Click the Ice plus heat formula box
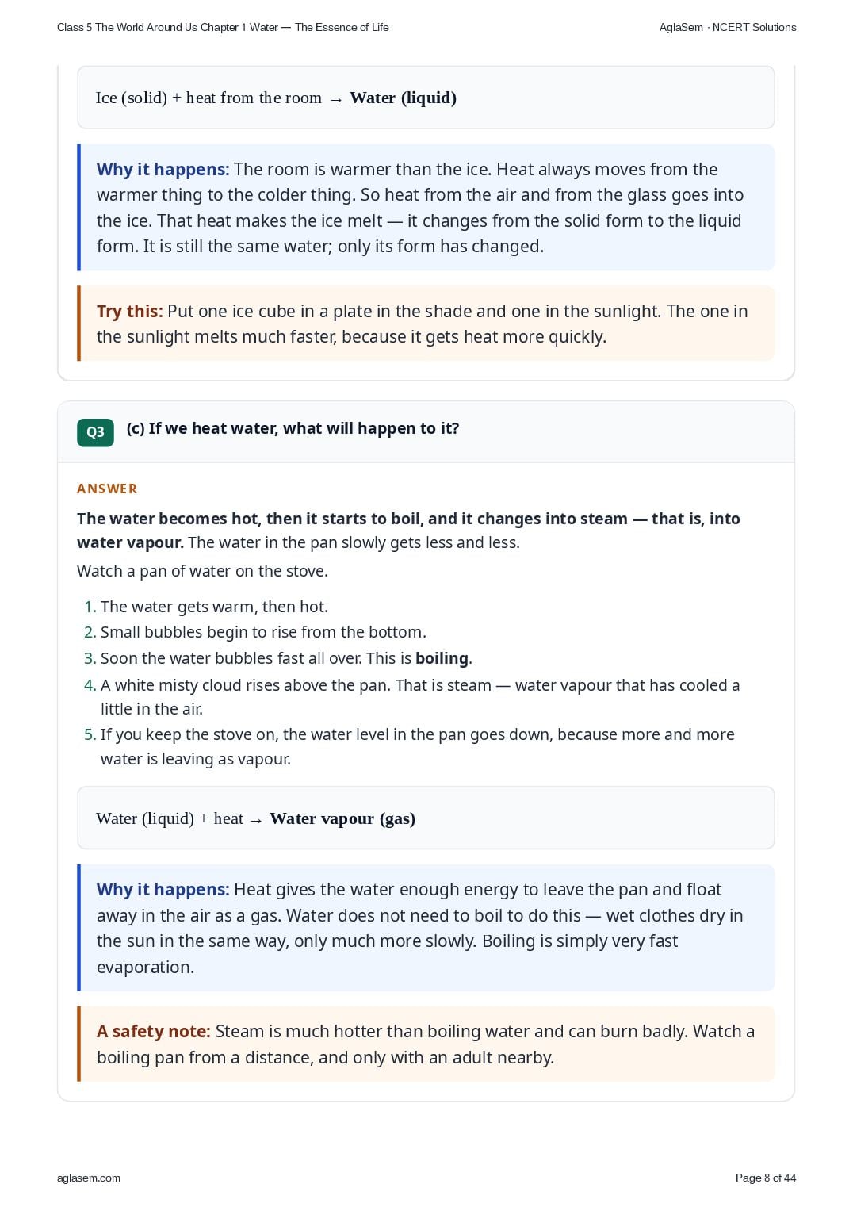The height and width of the screenshot is (1207, 853). tap(426, 98)
